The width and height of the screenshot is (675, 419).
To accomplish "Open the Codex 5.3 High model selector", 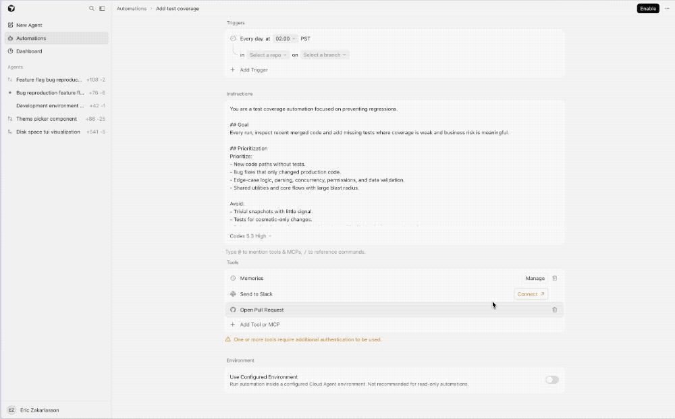I will click(250, 236).
